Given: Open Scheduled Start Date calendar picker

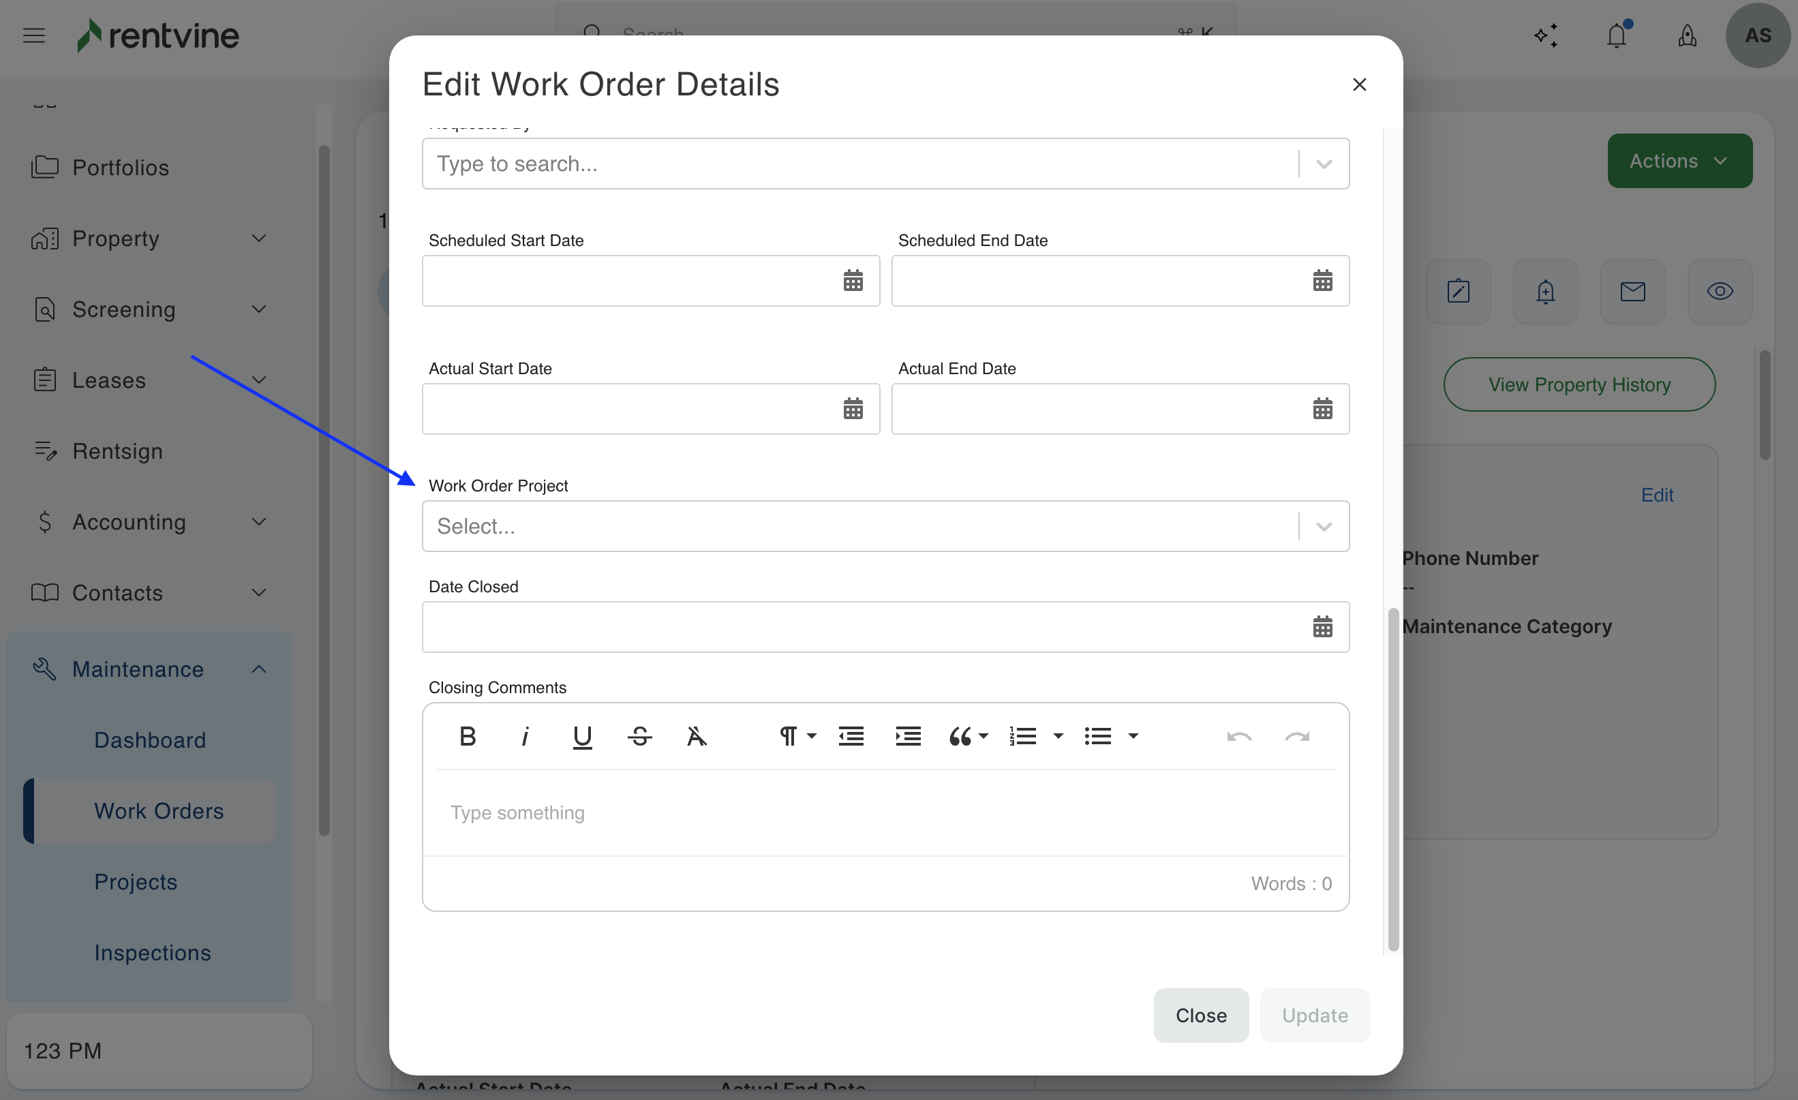Looking at the screenshot, I should (852, 280).
